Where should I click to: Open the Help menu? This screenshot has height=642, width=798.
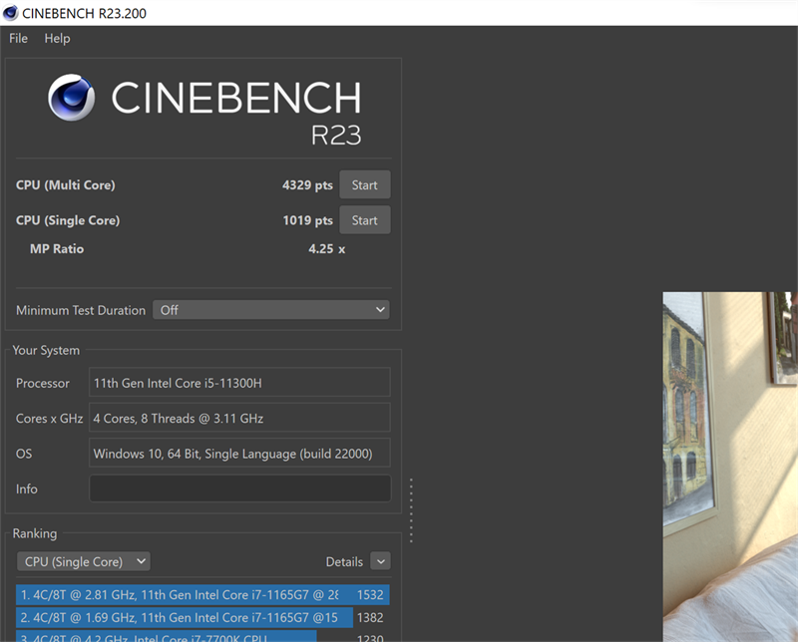point(57,39)
